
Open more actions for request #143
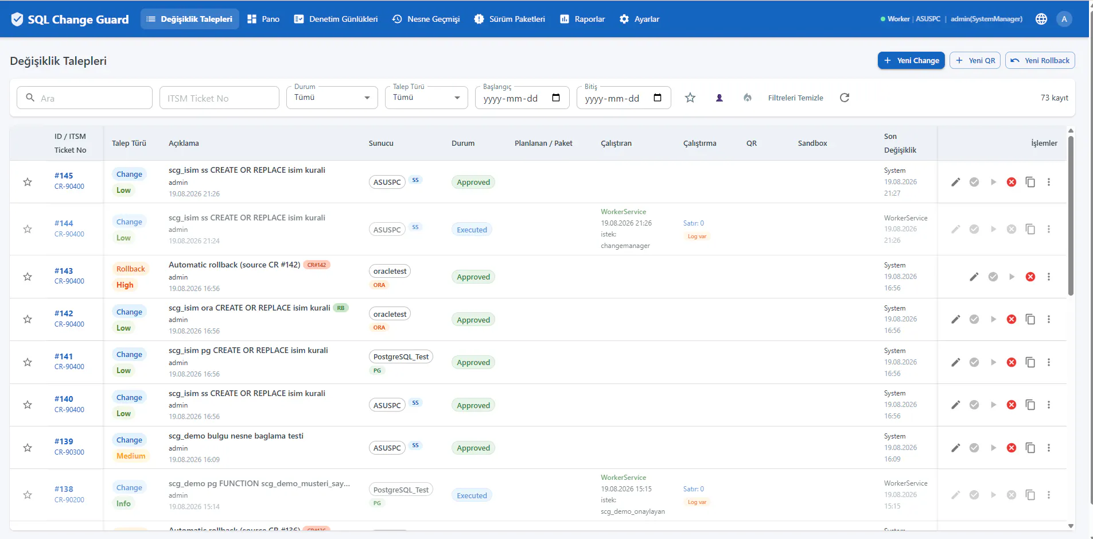click(1049, 277)
